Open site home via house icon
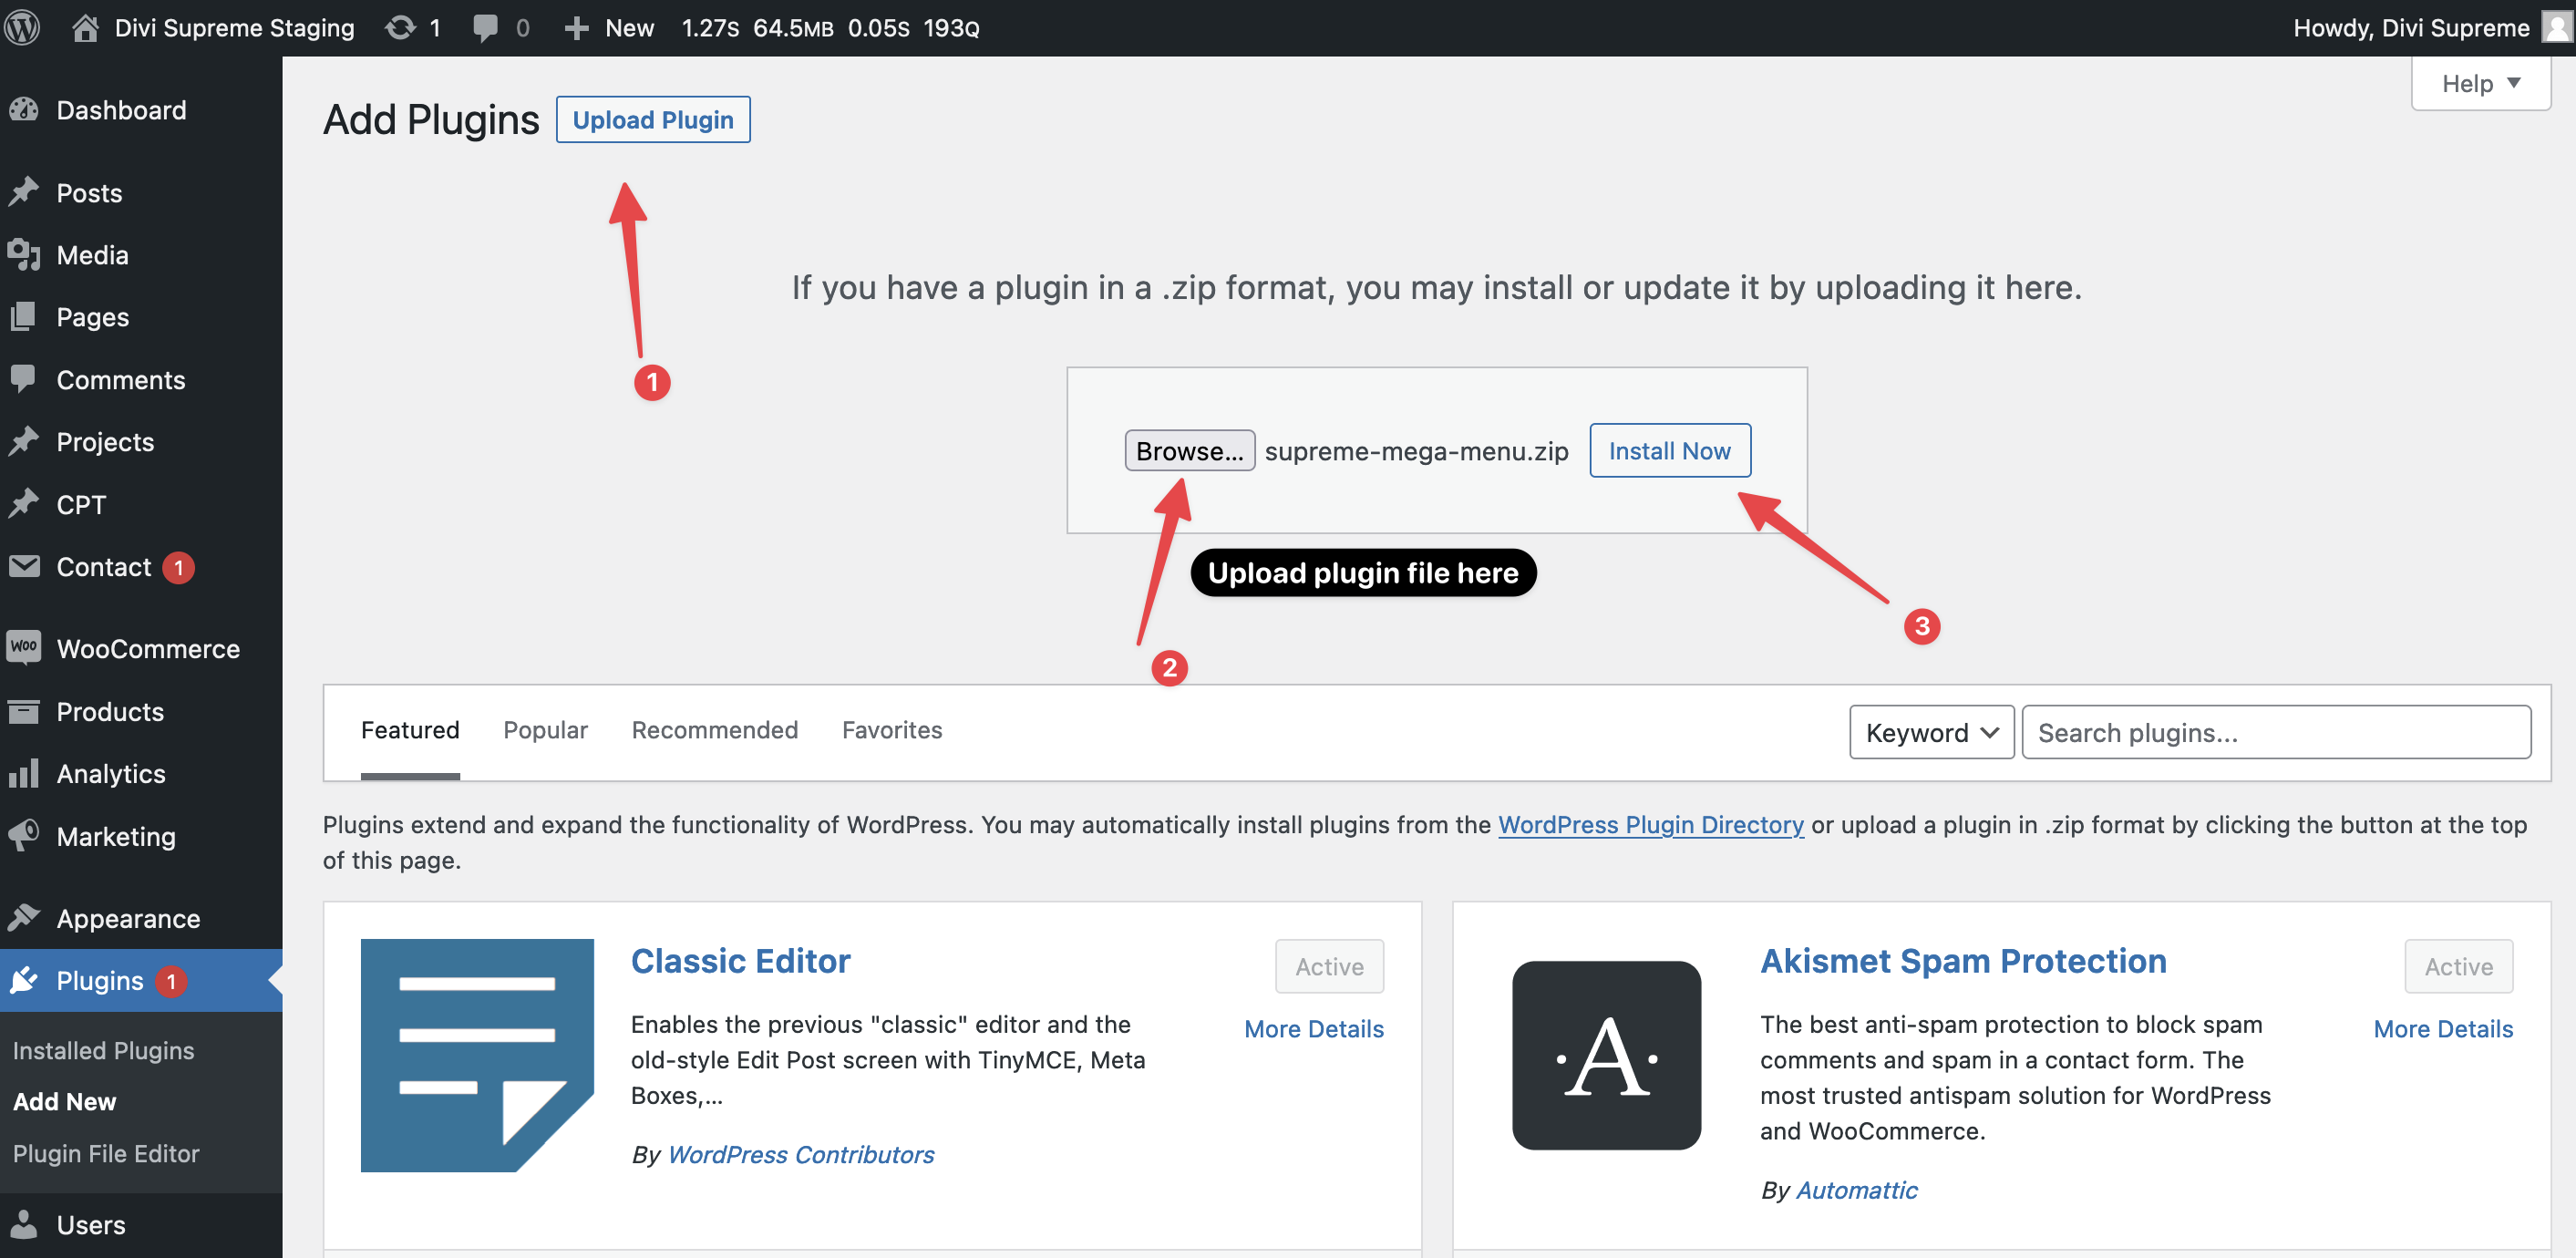Screen dimensions: 2576x1258 point(85,27)
